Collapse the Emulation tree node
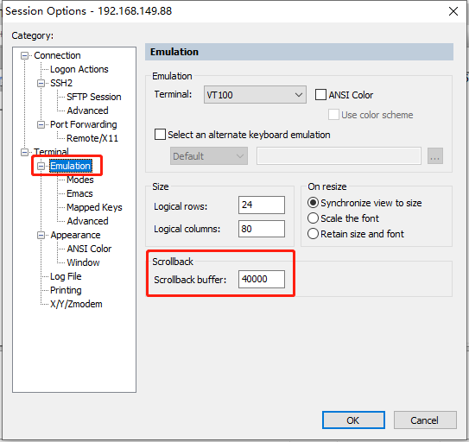The height and width of the screenshot is (442, 469). pos(41,166)
